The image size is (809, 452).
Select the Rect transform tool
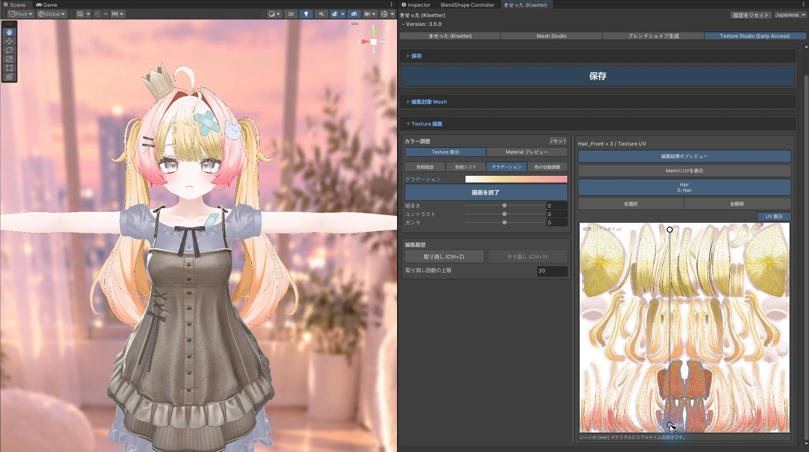coord(9,68)
